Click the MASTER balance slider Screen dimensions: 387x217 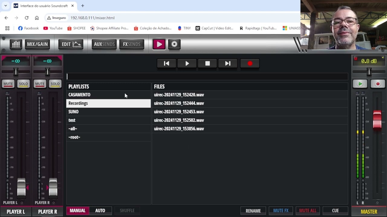(369, 71)
